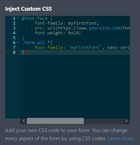The height and width of the screenshot is (145, 140).
Task: Click the scroll left arrow icon
Action: pyautogui.click(x=24, y=121)
